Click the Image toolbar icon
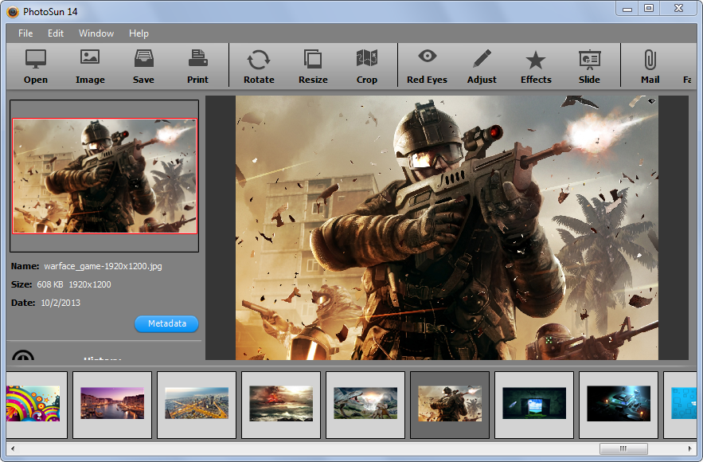 [90, 66]
